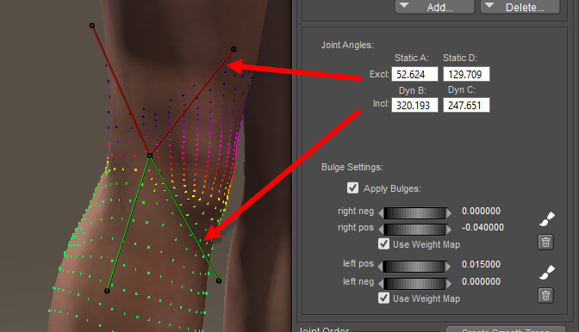Toggle Use Weight Map under right pos
Viewport: 579px width, 332px height.
click(x=383, y=244)
